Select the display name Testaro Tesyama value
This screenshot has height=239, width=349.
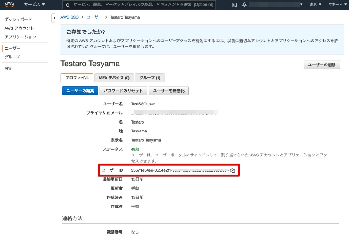[x=146, y=140]
